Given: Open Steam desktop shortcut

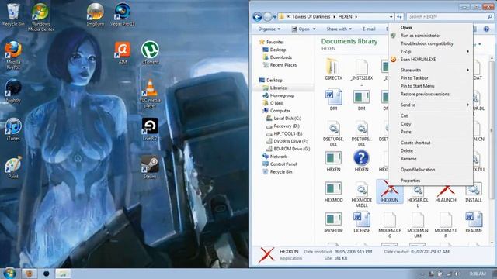Looking at the screenshot, I should (x=150, y=167).
